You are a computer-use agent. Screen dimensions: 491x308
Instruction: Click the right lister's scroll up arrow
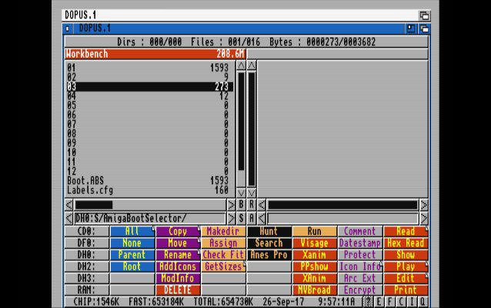pos(252,65)
